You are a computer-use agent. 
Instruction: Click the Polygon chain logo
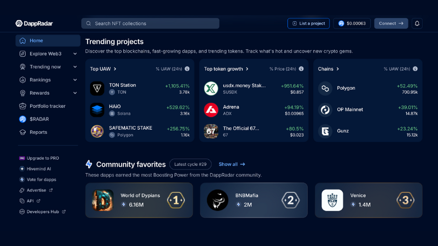coord(325,89)
